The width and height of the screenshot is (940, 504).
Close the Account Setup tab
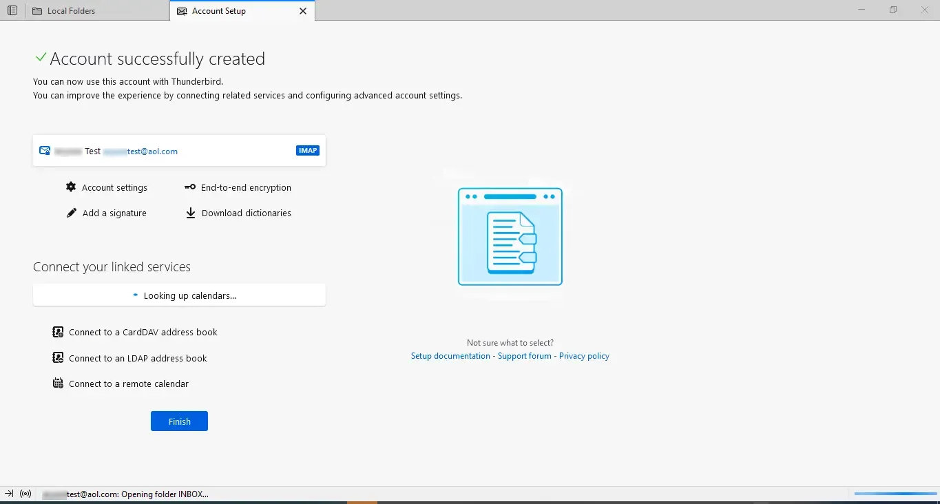tap(303, 11)
